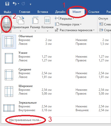Screen dimensions: 111x126
Task: Open the Колонки columns button
Action: pyautogui.click(x=47, y=24)
